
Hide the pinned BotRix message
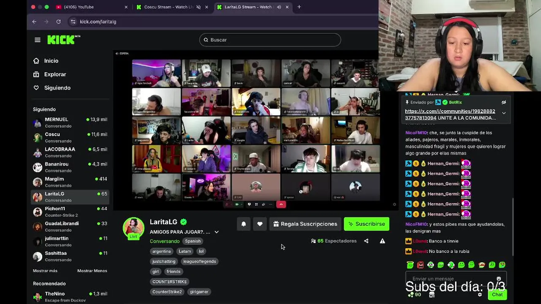[504, 102]
